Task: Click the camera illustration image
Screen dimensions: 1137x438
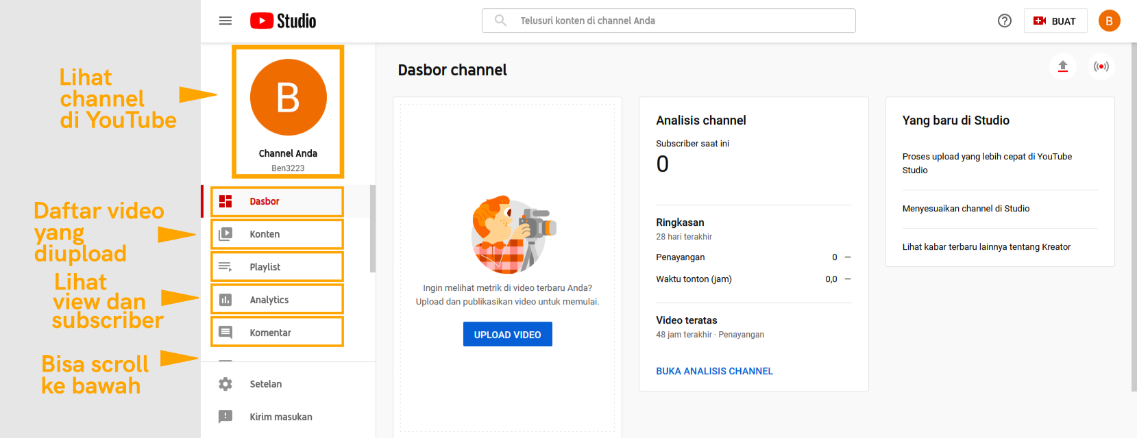Action: click(513, 235)
